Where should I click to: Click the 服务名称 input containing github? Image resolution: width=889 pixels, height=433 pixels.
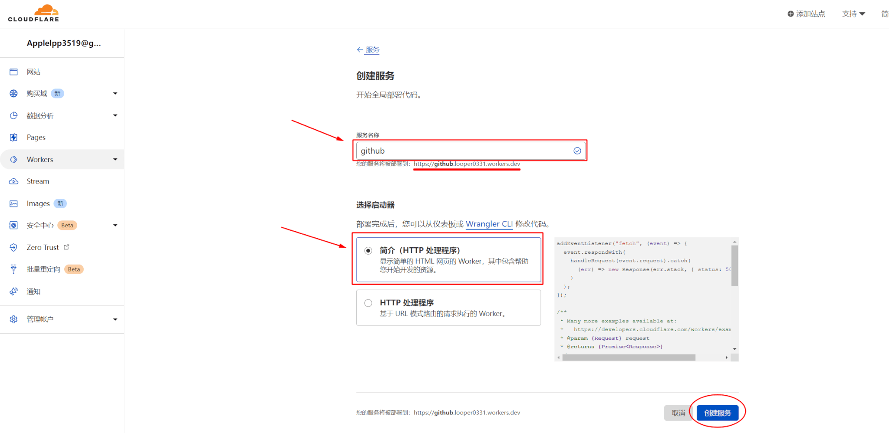pyautogui.click(x=471, y=151)
